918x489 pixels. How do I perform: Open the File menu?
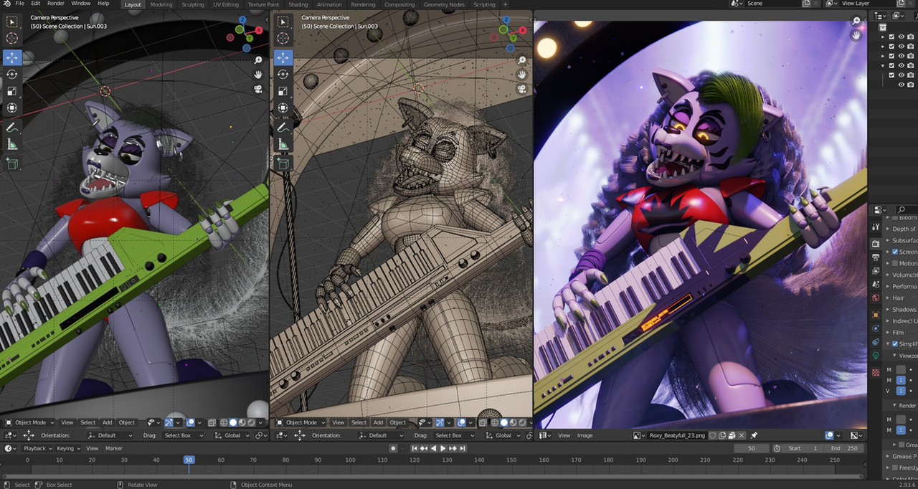tap(19, 4)
